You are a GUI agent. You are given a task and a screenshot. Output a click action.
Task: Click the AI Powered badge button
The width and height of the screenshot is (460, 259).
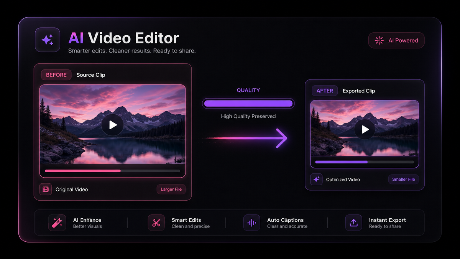(x=396, y=40)
